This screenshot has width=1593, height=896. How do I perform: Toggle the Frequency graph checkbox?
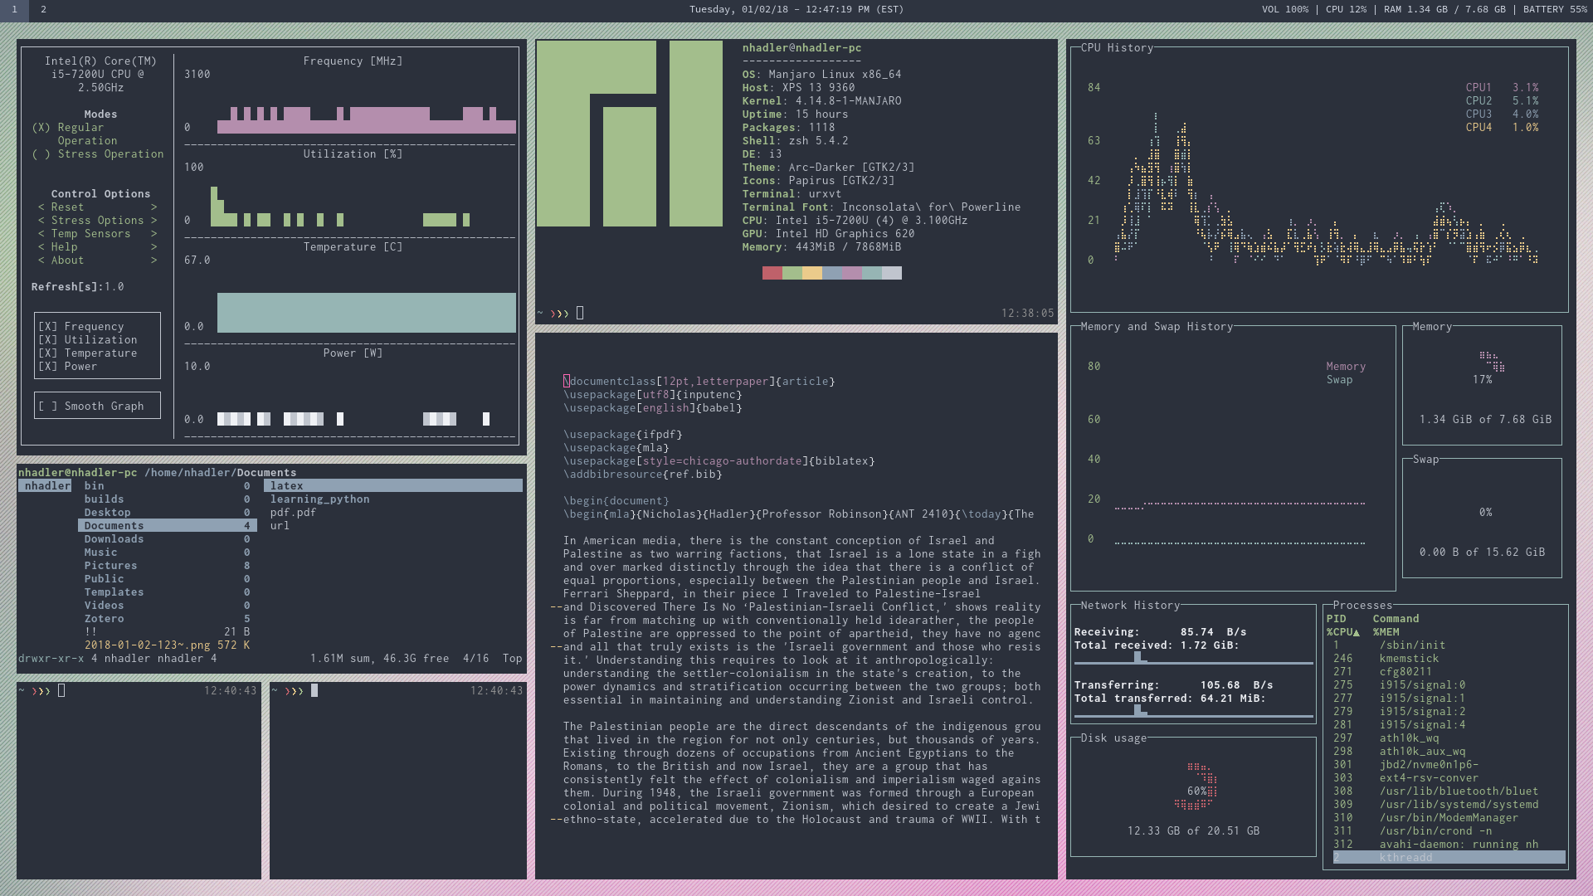pyautogui.click(x=48, y=327)
